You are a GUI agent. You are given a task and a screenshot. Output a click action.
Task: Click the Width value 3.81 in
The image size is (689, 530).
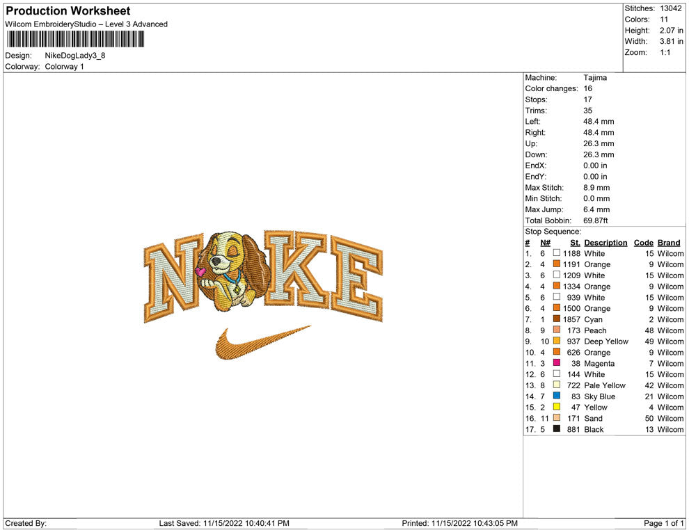672,41
